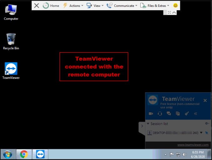This screenshot has width=212, height=160.
Task: Collapse the toolbar with the up chevron
Action: coord(174,12)
